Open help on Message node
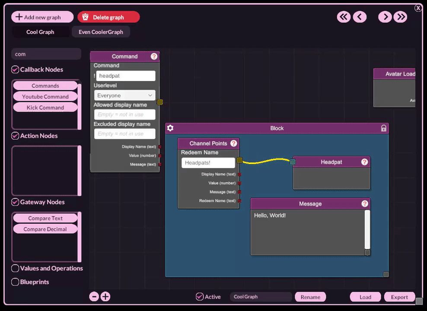 tap(365, 204)
